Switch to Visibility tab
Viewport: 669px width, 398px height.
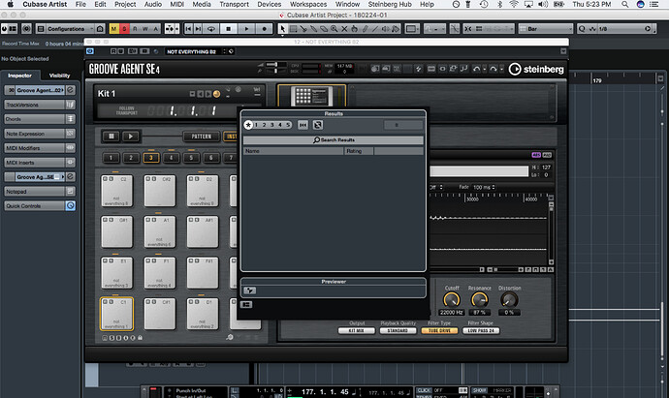(60, 76)
